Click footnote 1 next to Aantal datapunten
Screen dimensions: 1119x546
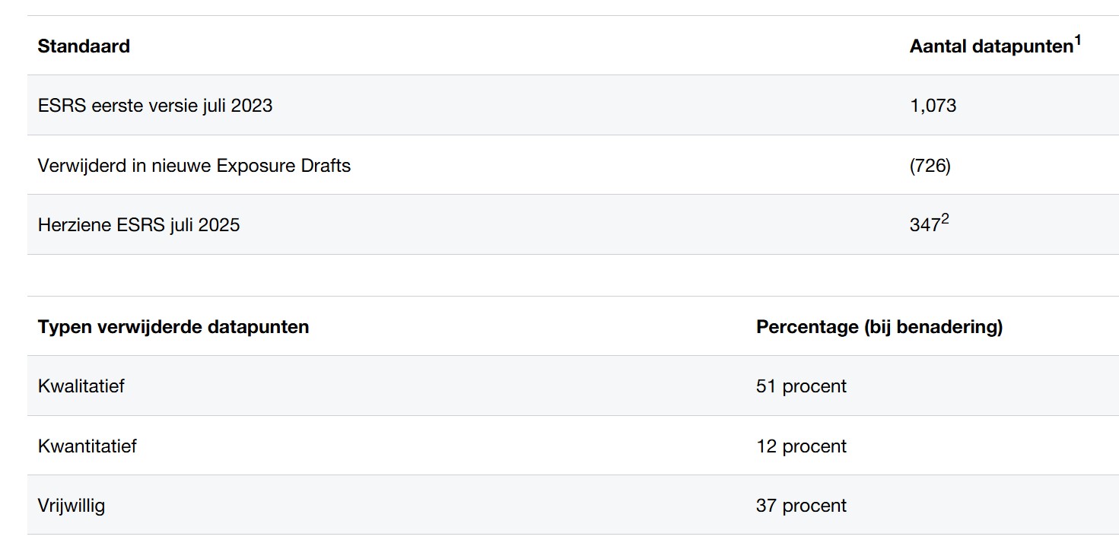click(x=1078, y=40)
